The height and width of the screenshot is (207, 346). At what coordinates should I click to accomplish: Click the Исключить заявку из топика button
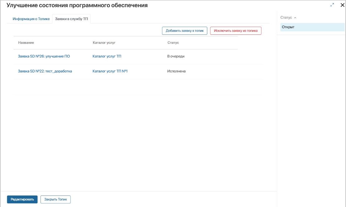[236, 31]
